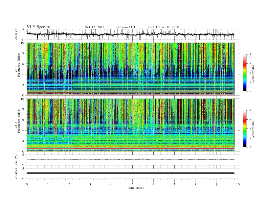Screen dimensions: 268x207
Task: Click the ch.2 Frequency (kHz) axis label
Action: tap(18, 121)
